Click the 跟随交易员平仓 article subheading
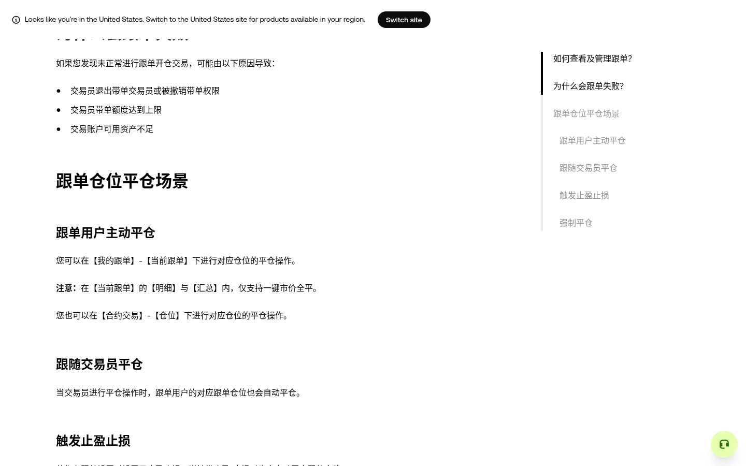This screenshot has width=746, height=466. tap(99, 365)
